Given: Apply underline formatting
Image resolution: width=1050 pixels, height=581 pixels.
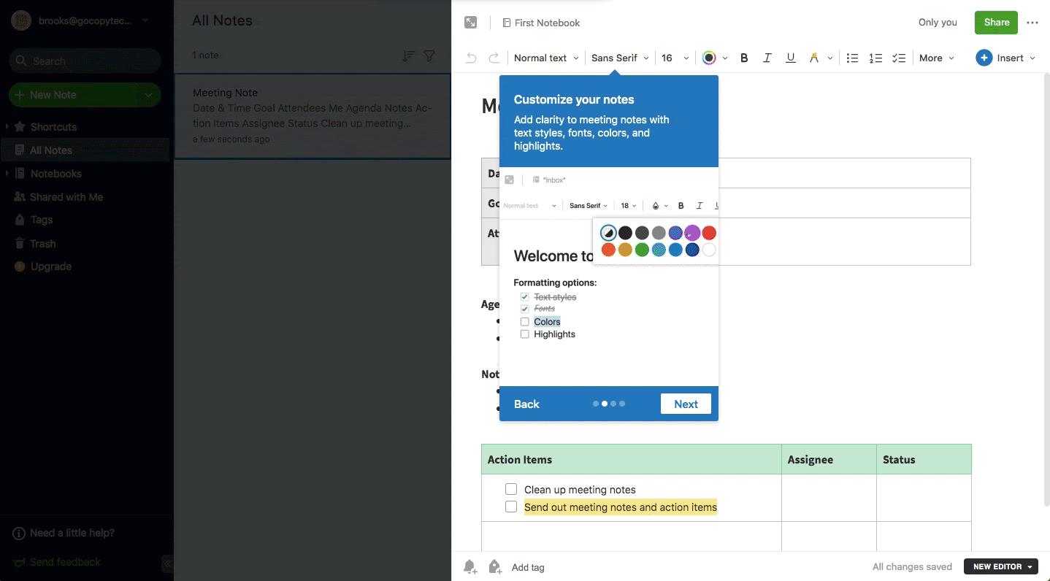Looking at the screenshot, I should pos(790,58).
